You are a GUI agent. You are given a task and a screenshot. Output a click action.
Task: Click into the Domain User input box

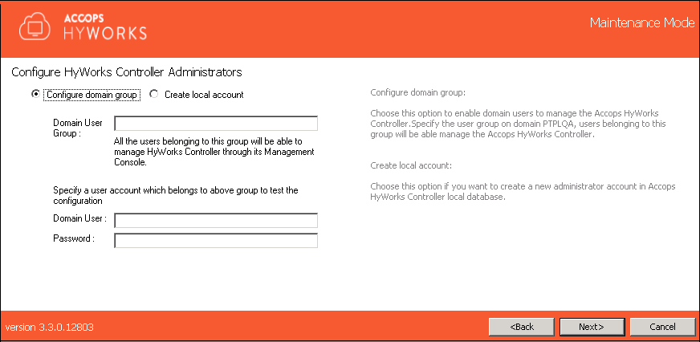pyautogui.click(x=216, y=221)
